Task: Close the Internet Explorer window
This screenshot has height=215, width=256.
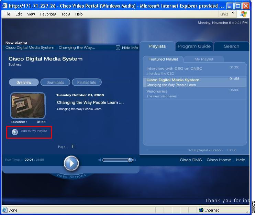Action: pyautogui.click(x=246, y=6)
